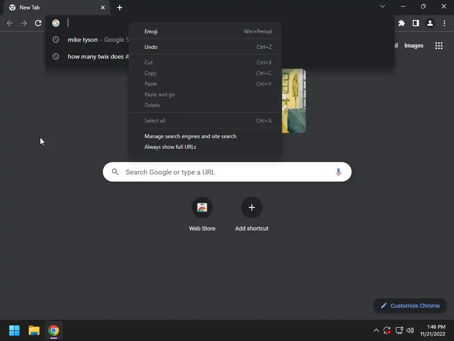Open the Extensions puzzle icon

[402, 23]
